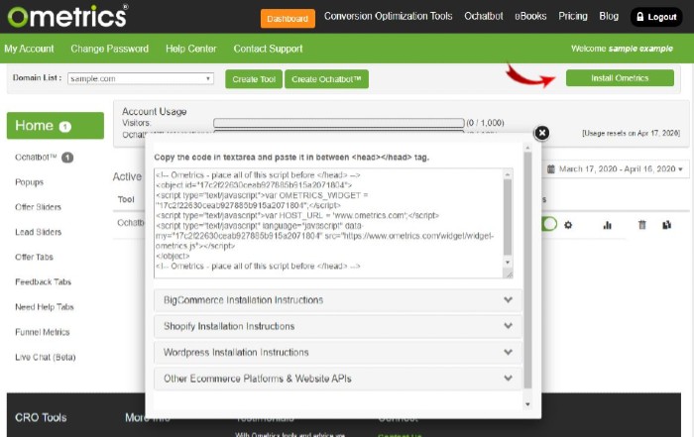694x437 pixels.
Task: Click the Ometrics logo
Action: [x=67, y=16]
